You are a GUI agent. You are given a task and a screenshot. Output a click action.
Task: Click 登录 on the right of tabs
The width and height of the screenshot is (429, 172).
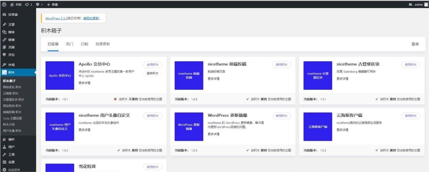point(415,44)
